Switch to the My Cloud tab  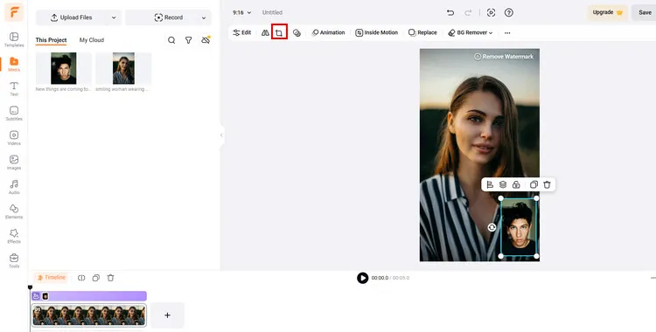(x=92, y=40)
